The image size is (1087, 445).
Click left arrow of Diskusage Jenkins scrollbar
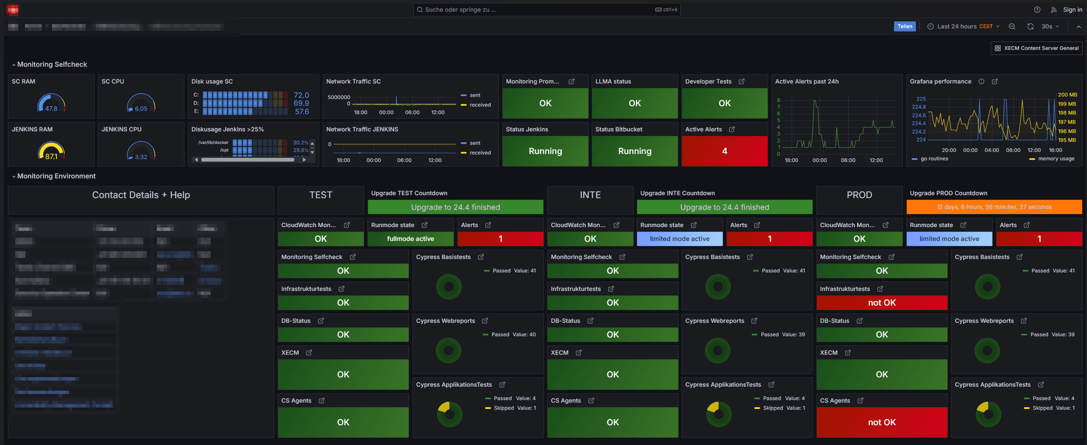[x=196, y=160]
